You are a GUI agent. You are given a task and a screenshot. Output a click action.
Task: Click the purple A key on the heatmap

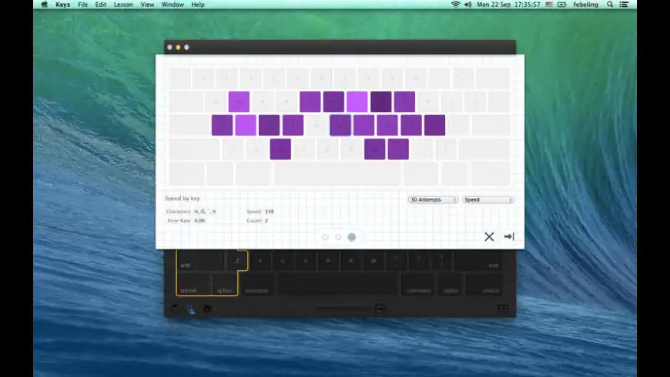point(223,125)
